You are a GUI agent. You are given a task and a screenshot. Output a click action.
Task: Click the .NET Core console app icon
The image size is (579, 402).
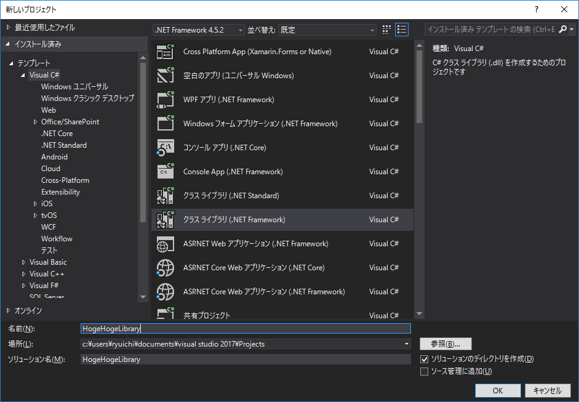point(165,147)
